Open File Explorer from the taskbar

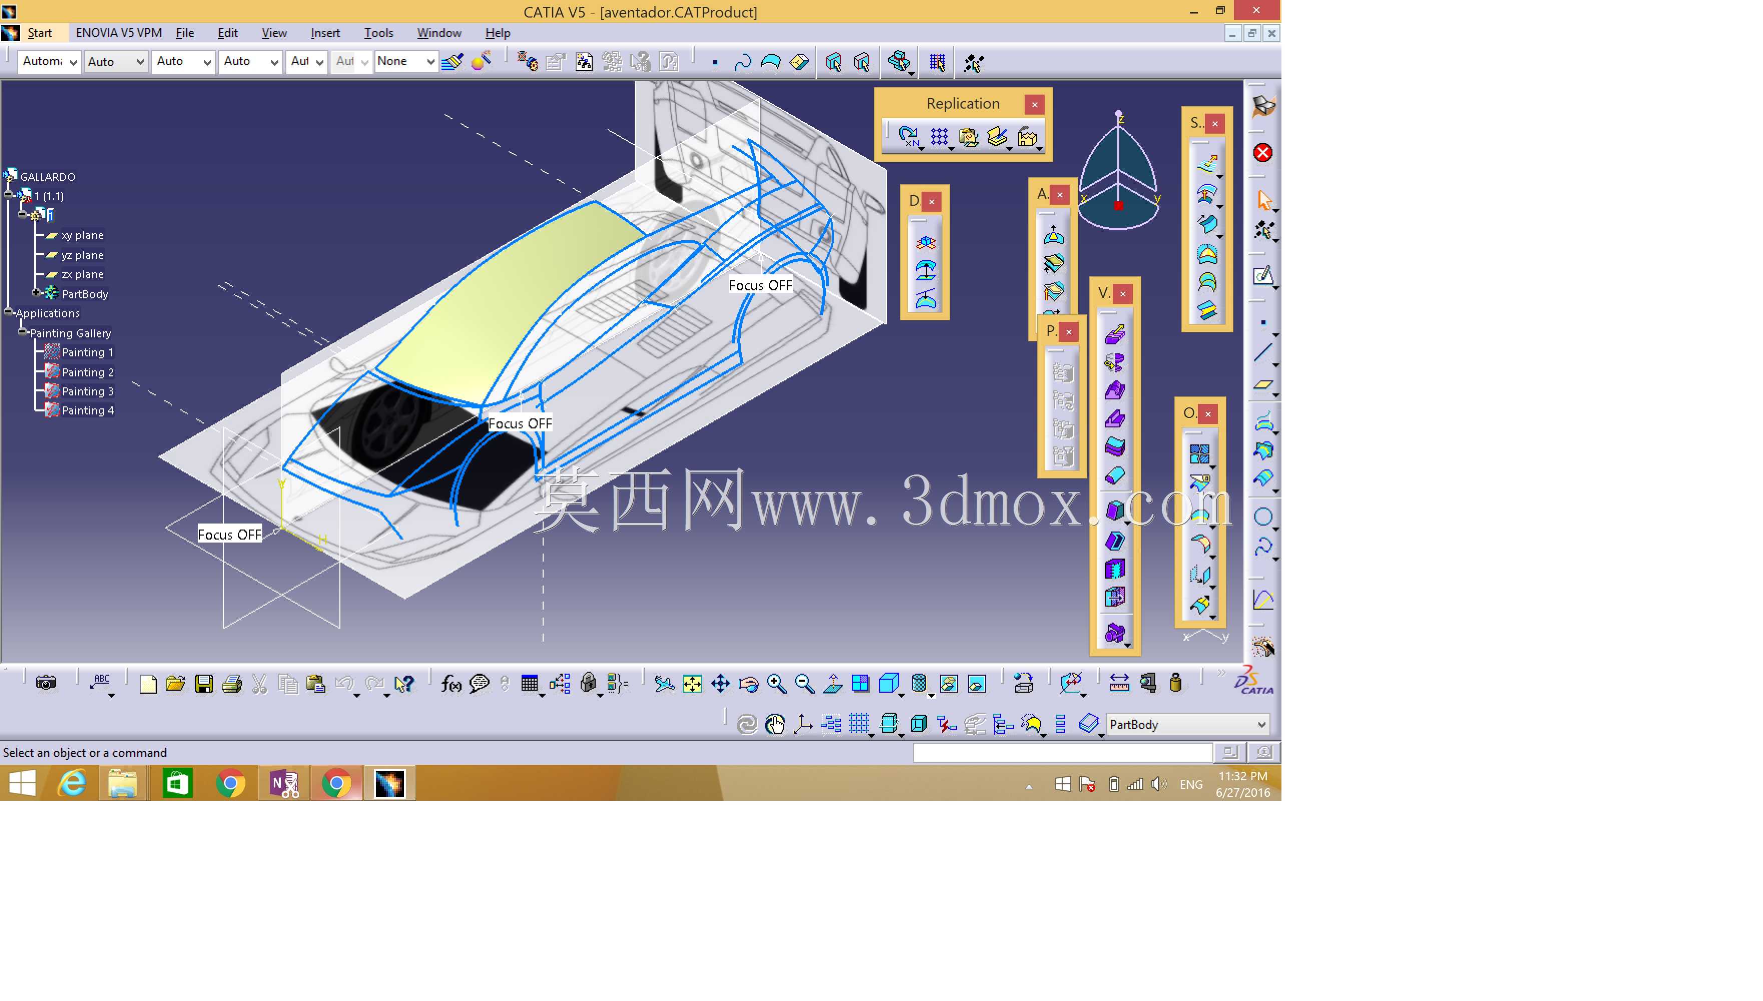tap(123, 783)
